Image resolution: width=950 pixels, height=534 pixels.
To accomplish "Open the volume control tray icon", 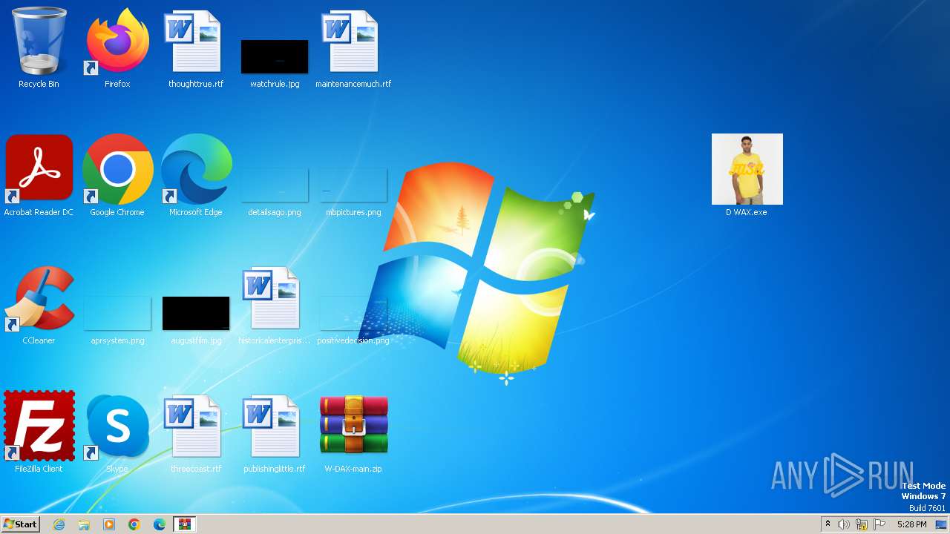I will pos(844,524).
